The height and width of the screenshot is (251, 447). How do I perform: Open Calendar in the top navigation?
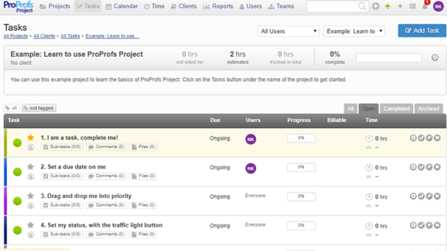122,6
